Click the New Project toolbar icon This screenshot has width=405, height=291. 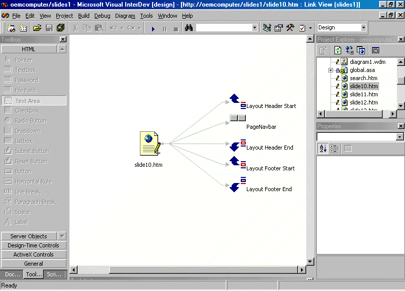(x=11, y=28)
